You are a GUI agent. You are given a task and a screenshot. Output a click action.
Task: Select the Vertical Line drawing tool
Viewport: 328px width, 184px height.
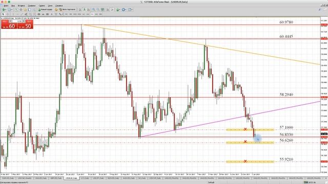pyautogui.click(x=13, y=14)
